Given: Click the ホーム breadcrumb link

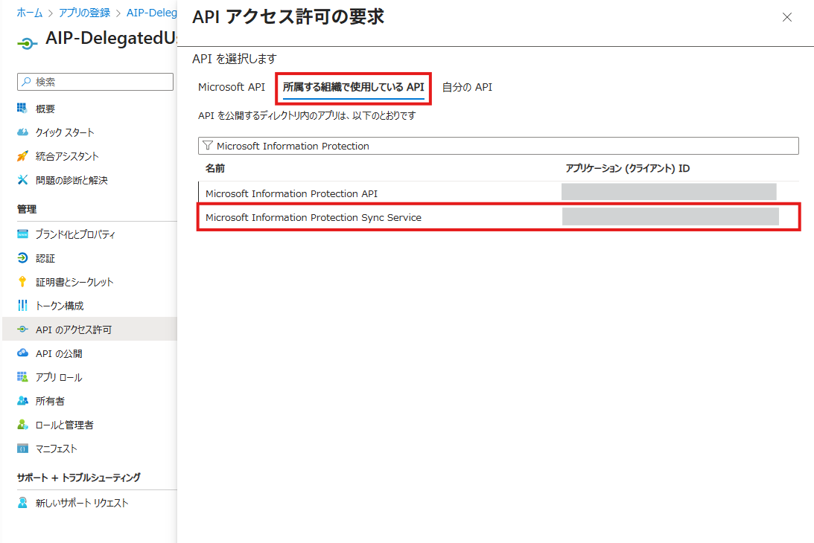Looking at the screenshot, I should click(30, 13).
